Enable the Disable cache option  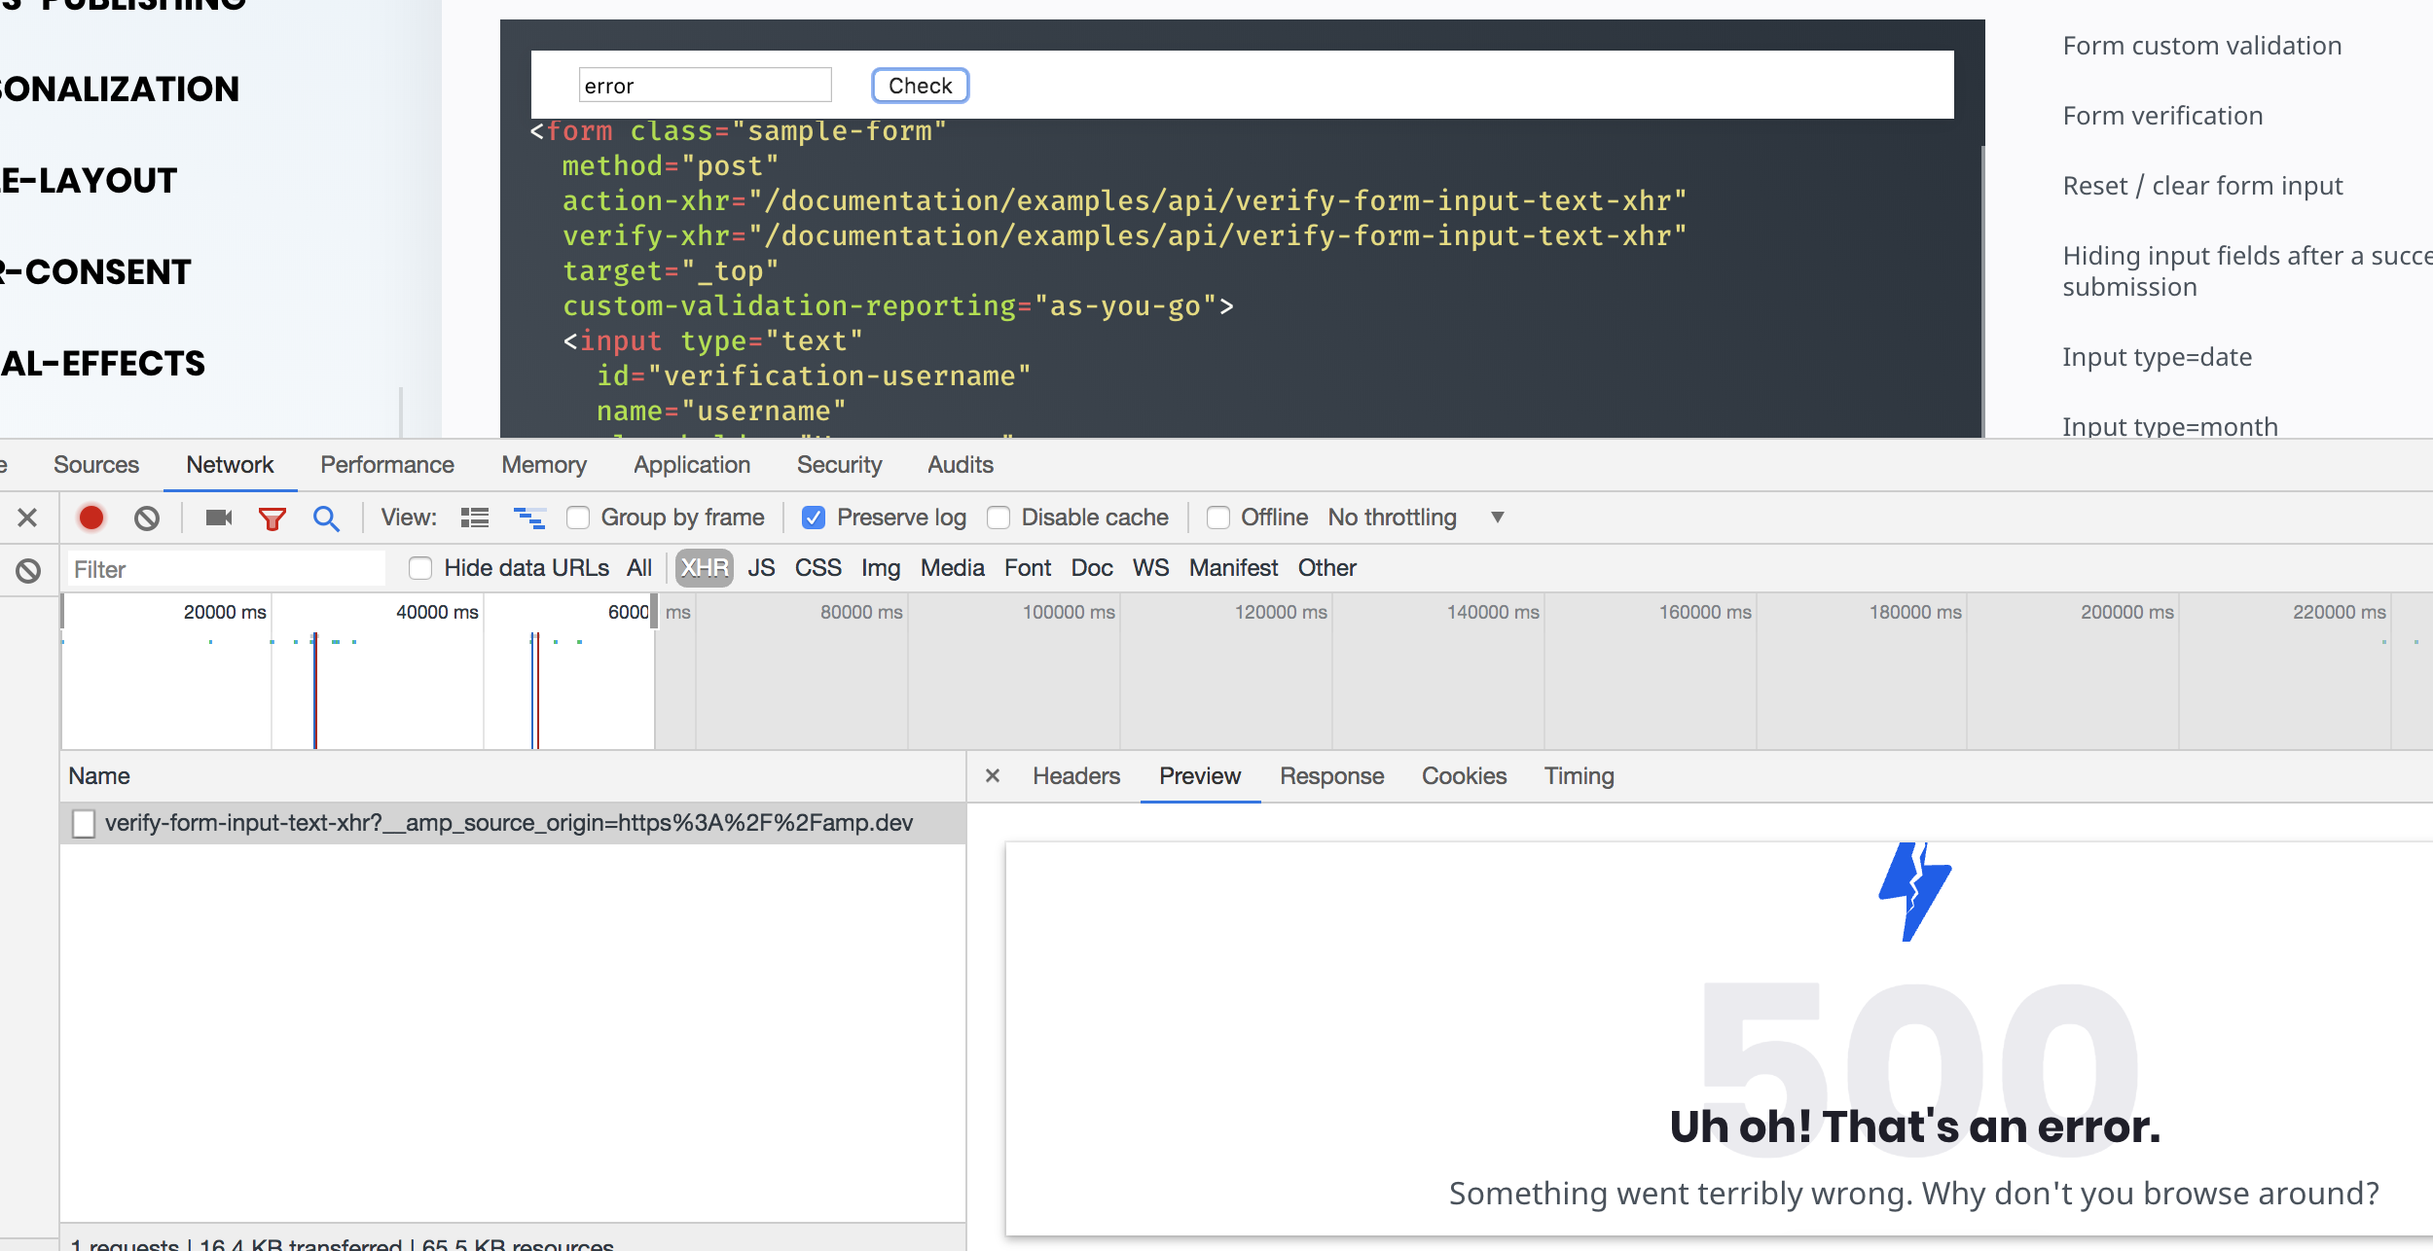[999, 517]
